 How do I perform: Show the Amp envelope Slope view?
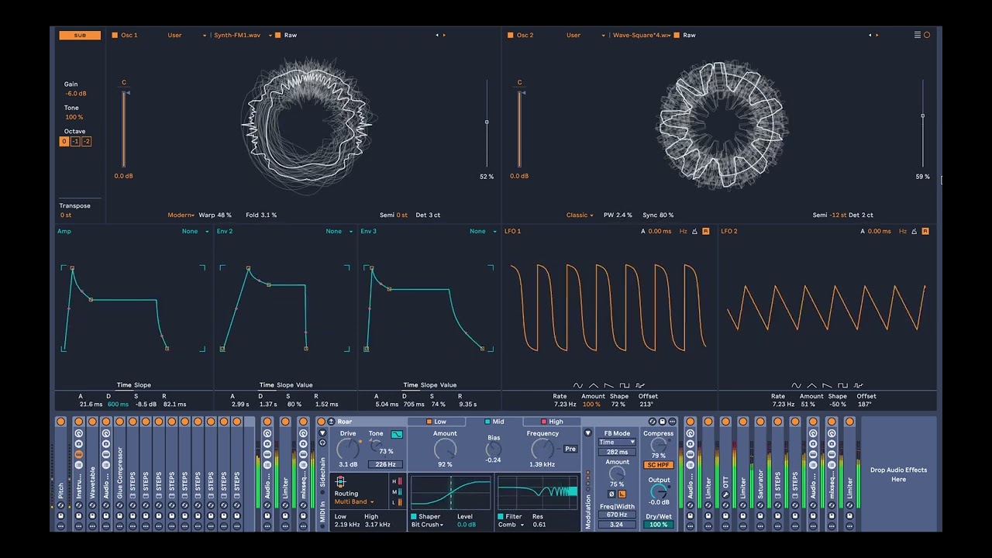pos(143,385)
